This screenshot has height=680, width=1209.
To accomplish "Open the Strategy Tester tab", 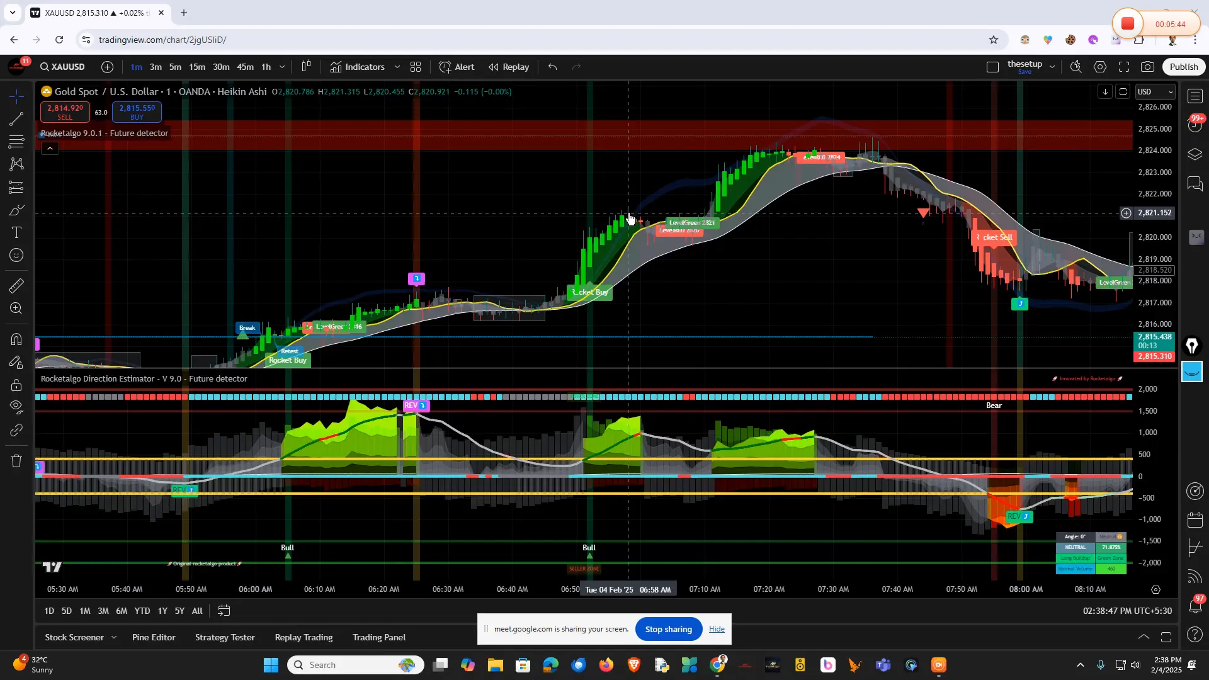I will pyautogui.click(x=225, y=637).
